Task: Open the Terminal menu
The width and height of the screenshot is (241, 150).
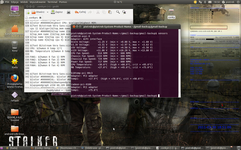Action: (53, 2)
